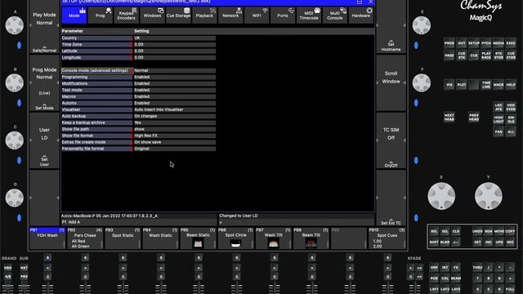Select the PB1 FOH Wash playback

(47, 238)
